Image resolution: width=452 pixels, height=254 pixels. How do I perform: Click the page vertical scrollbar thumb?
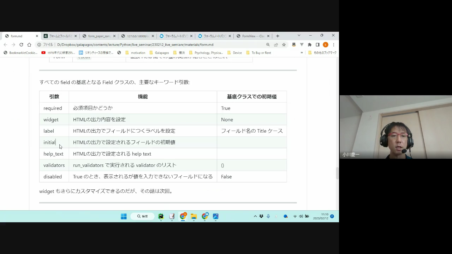click(x=337, y=173)
